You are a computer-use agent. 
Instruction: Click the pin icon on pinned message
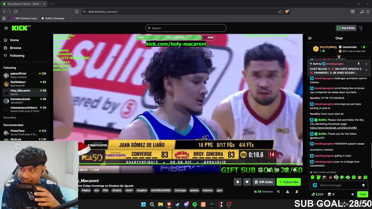(x=358, y=64)
